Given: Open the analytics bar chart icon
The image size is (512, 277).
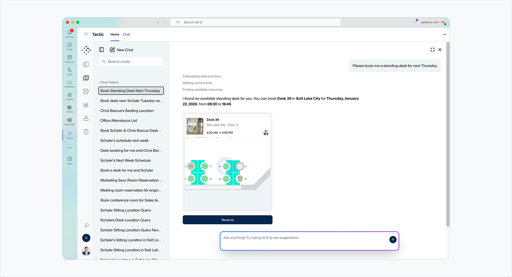Looking at the screenshot, I should [x=86, y=105].
